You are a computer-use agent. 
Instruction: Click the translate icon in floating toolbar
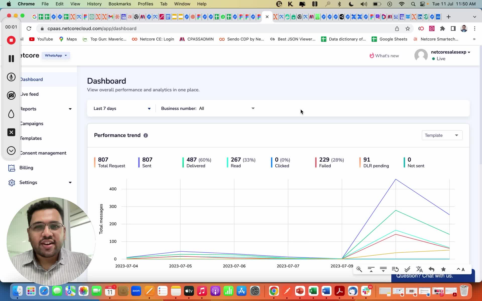(419, 269)
